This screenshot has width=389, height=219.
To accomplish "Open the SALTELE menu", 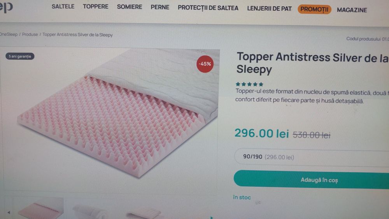I will 63,7.
